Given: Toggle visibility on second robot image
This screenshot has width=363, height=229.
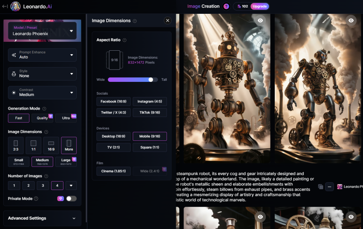Looking at the screenshot, I should [351, 21].
